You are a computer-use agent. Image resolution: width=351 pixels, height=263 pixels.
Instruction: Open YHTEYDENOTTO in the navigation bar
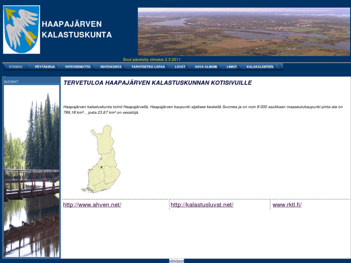77,67
